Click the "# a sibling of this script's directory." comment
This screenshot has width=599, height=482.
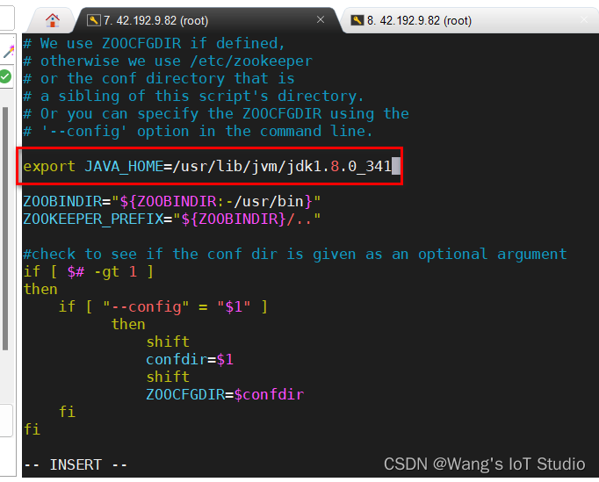click(193, 97)
